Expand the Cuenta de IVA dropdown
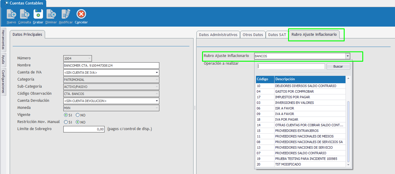This screenshot has width=395, height=174. click(157, 73)
